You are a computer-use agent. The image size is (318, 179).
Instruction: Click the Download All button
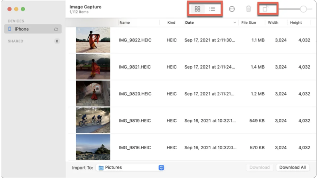click(x=292, y=167)
